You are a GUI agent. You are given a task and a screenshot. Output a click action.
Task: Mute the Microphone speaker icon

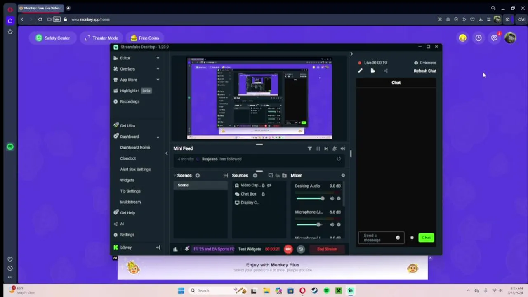coord(332,225)
